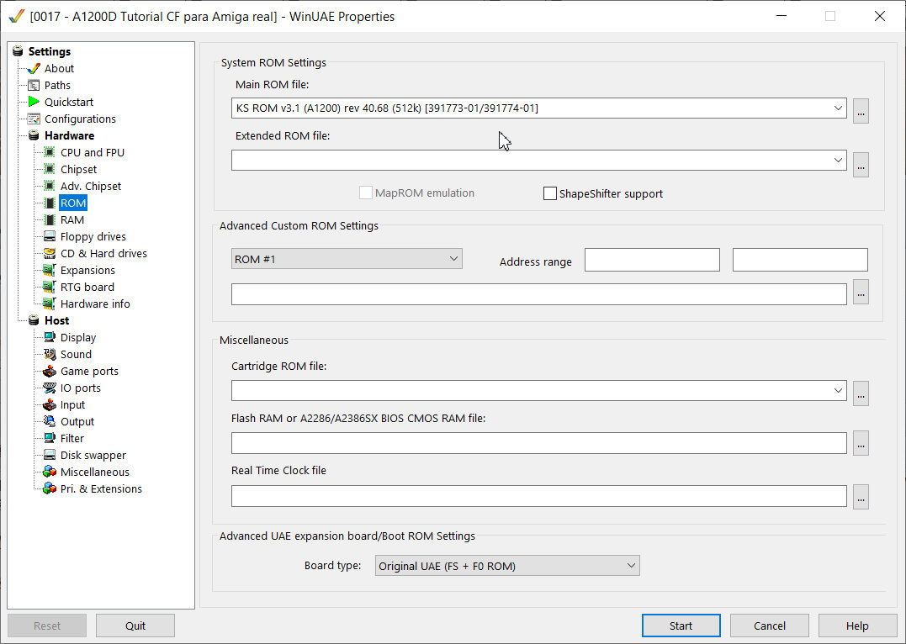Click the second Address range field
This screenshot has width=906, height=644.
(800, 259)
